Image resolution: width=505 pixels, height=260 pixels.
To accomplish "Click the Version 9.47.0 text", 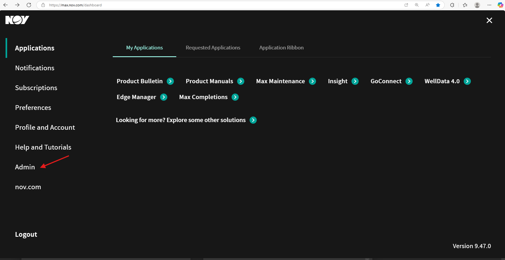I will [x=472, y=246].
